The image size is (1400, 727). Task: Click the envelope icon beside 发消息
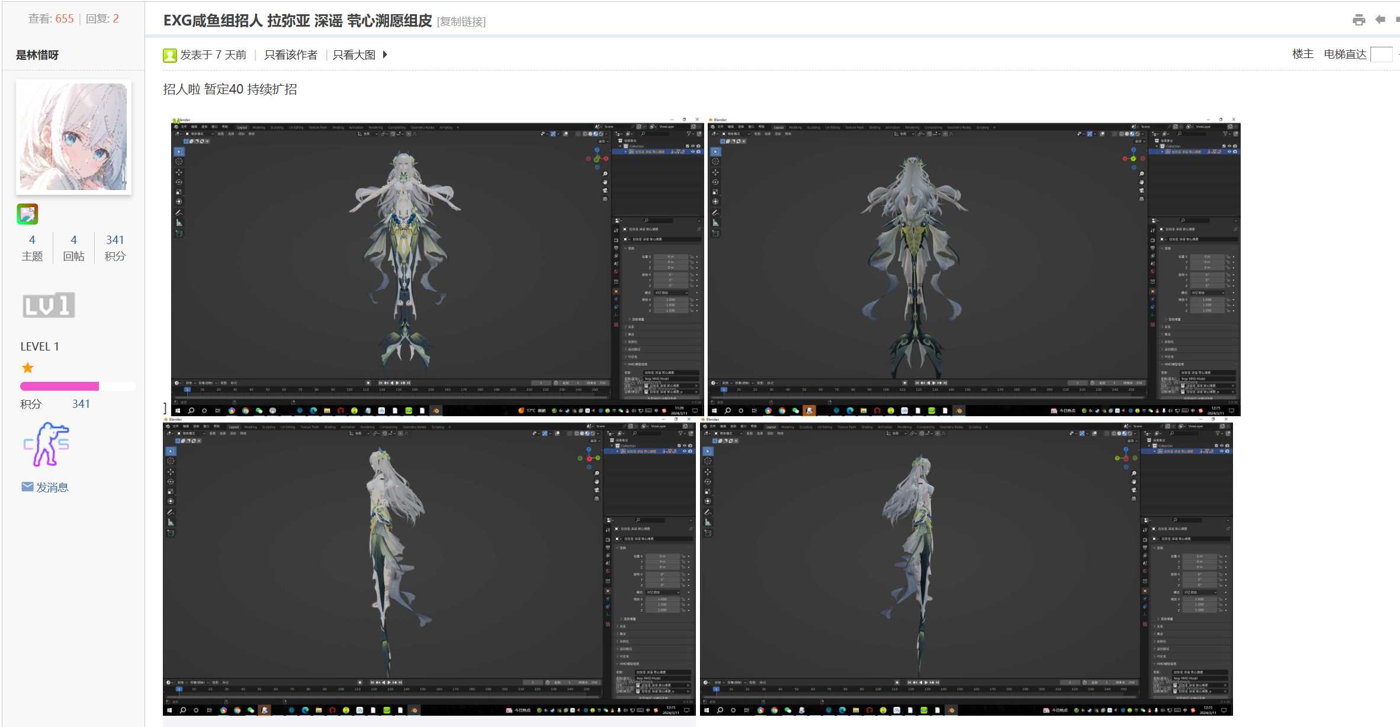coord(27,487)
